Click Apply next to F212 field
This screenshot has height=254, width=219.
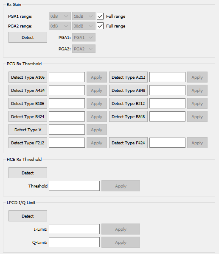click(97, 143)
